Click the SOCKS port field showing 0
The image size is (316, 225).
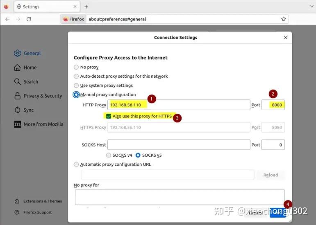[x=273, y=145]
